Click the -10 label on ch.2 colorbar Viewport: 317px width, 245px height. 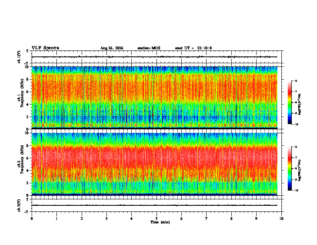[296, 191]
